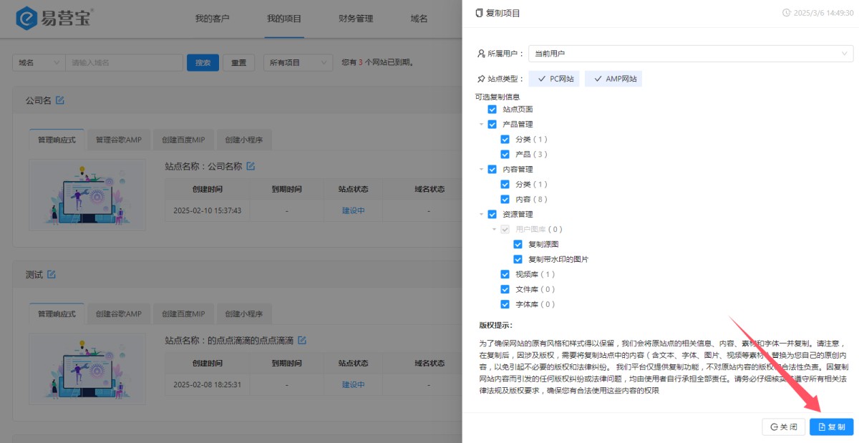The height and width of the screenshot is (443, 859).
Task: Edit site name 公司名称 pencil icon
Action: [x=251, y=166]
